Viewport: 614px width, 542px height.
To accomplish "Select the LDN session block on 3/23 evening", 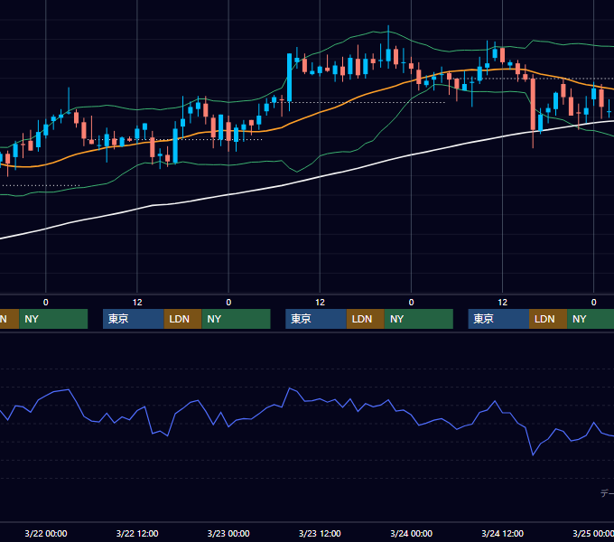I will coord(366,319).
